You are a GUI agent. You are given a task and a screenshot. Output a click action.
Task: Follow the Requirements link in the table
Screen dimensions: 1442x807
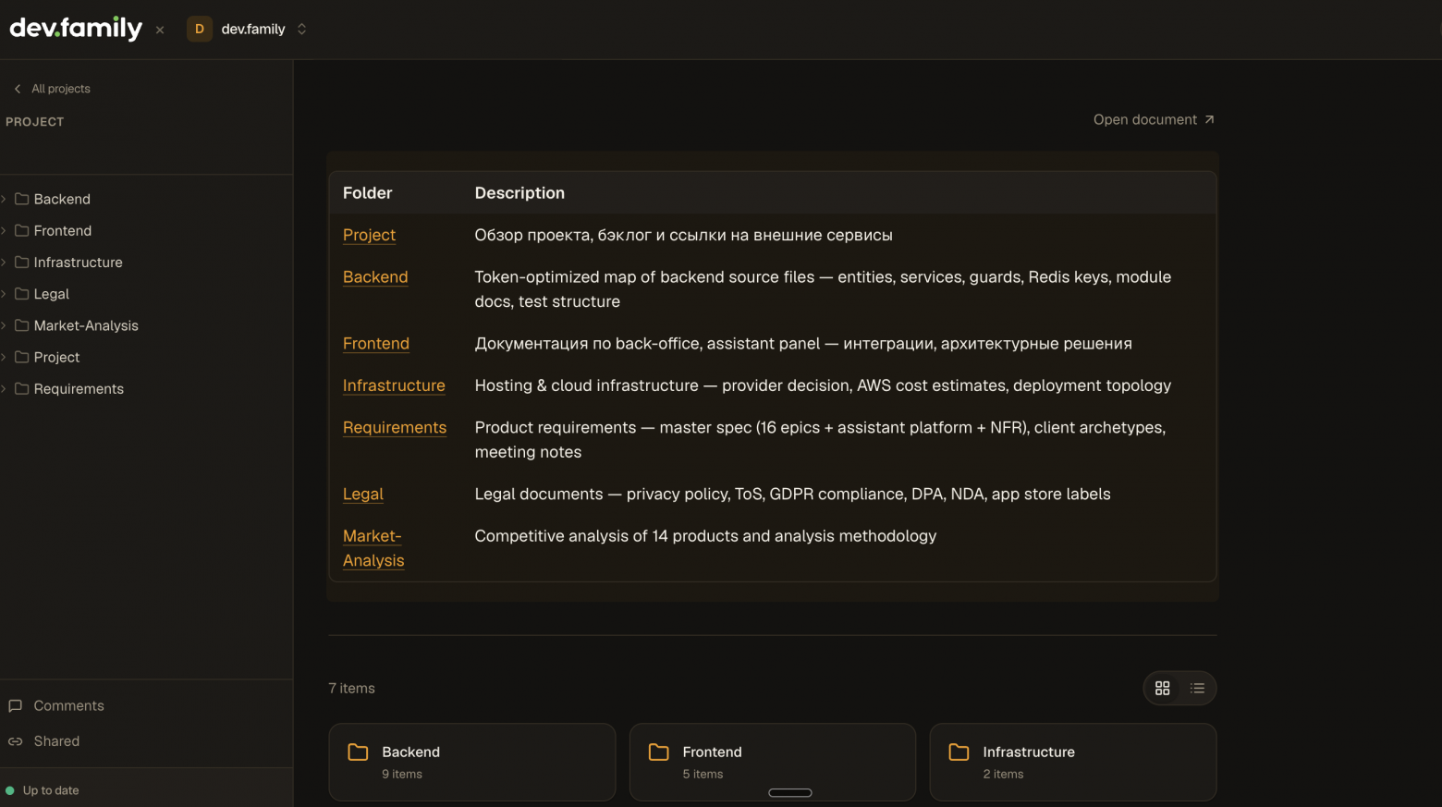pos(395,428)
